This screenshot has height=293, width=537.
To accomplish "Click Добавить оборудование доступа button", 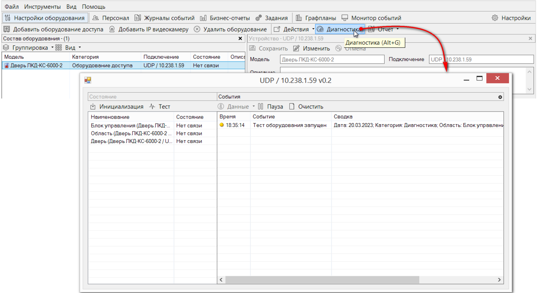I will pos(53,29).
